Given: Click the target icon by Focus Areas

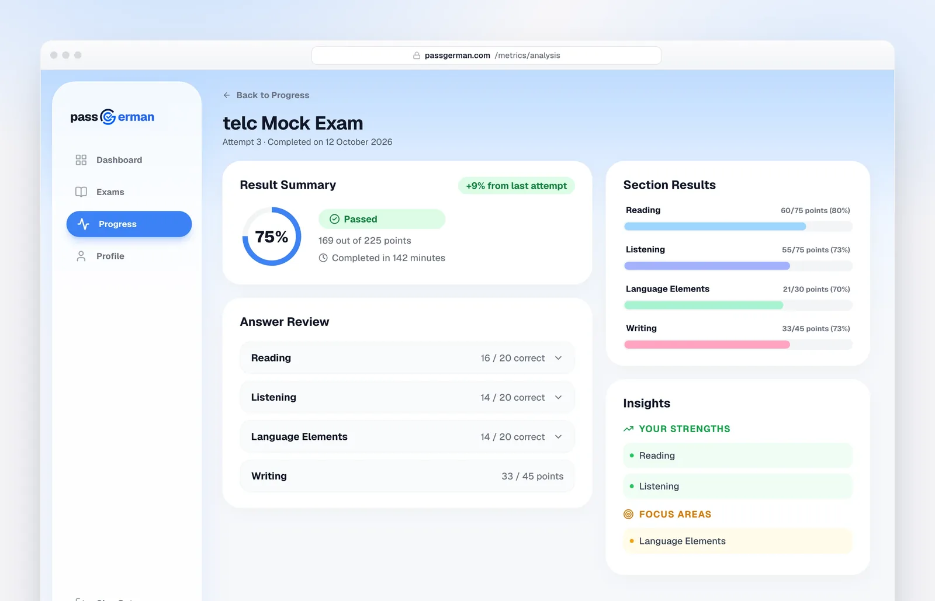Looking at the screenshot, I should (629, 515).
